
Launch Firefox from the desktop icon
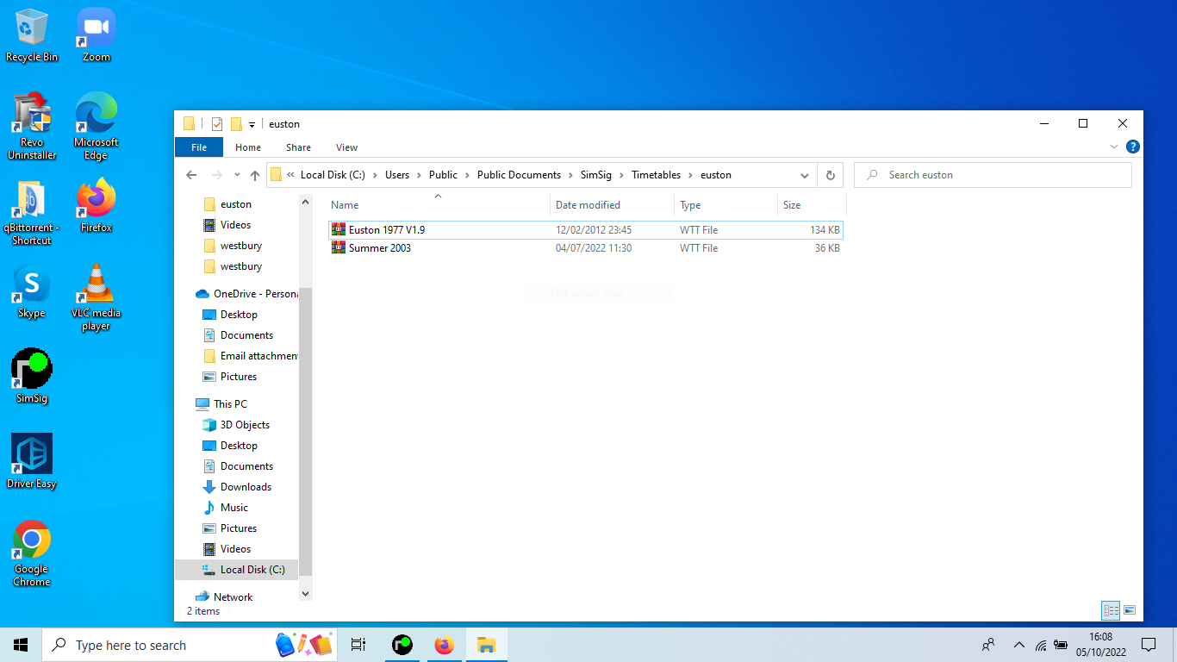96,207
